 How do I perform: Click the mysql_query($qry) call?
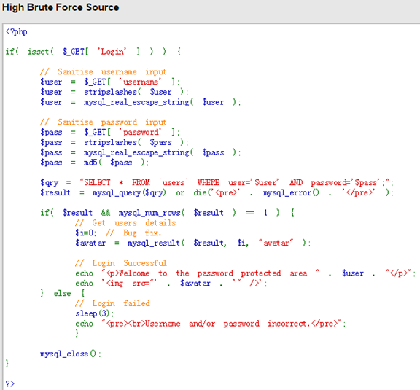tap(129, 192)
